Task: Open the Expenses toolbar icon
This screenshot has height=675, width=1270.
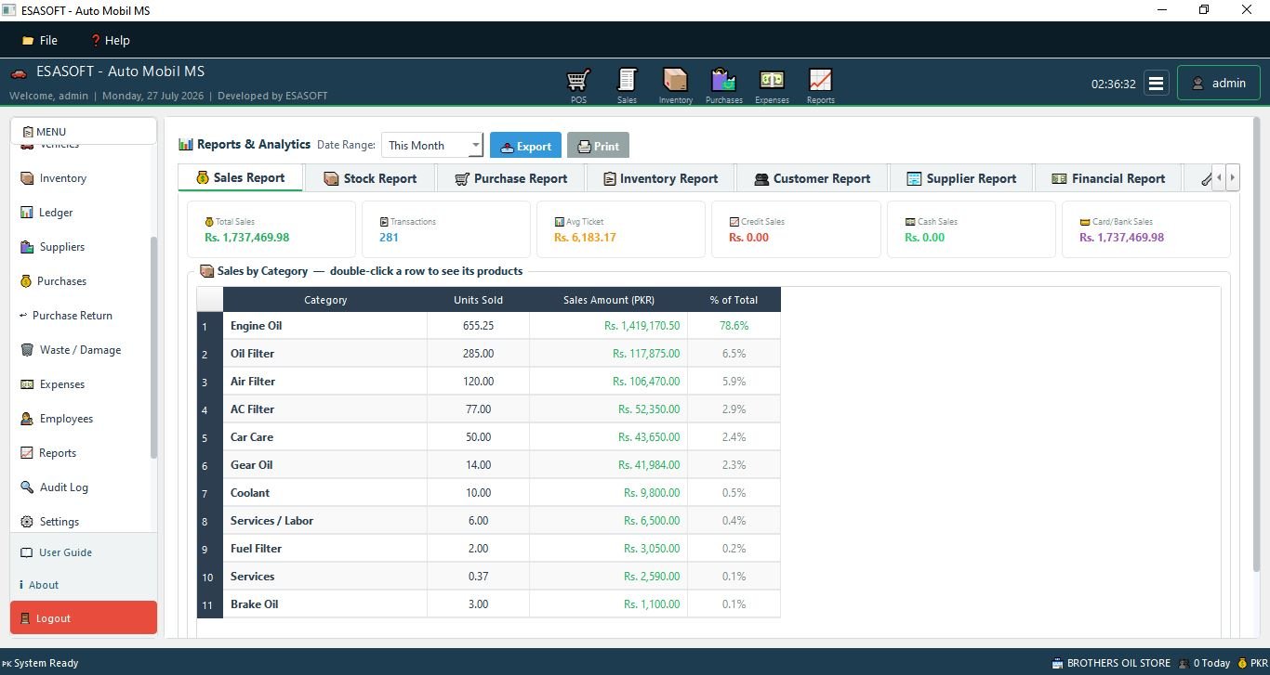Action: click(x=772, y=85)
